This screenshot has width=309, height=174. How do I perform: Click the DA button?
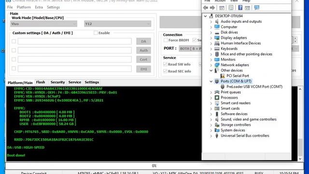click(143, 41)
